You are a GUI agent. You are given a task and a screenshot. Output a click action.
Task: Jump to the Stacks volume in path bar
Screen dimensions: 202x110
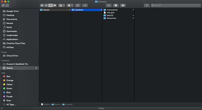click(x=45, y=104)
